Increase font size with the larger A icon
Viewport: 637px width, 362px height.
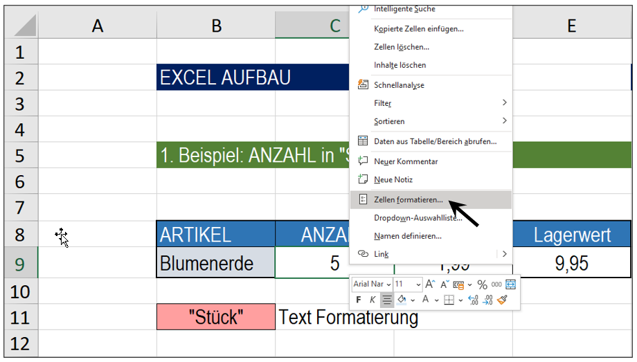[430, 284]
